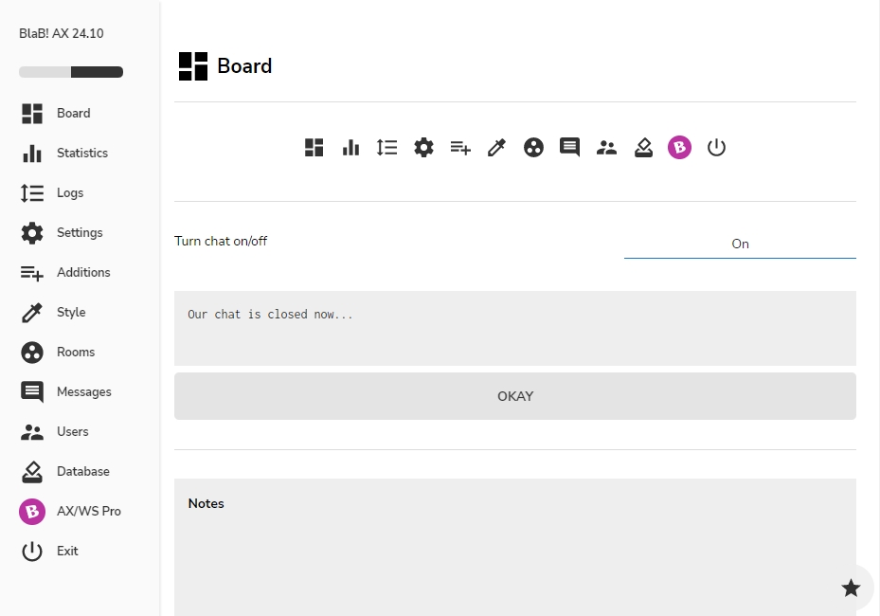Click inside the Notes text area
Screen dimensions: 880x616
click(514, 559)
